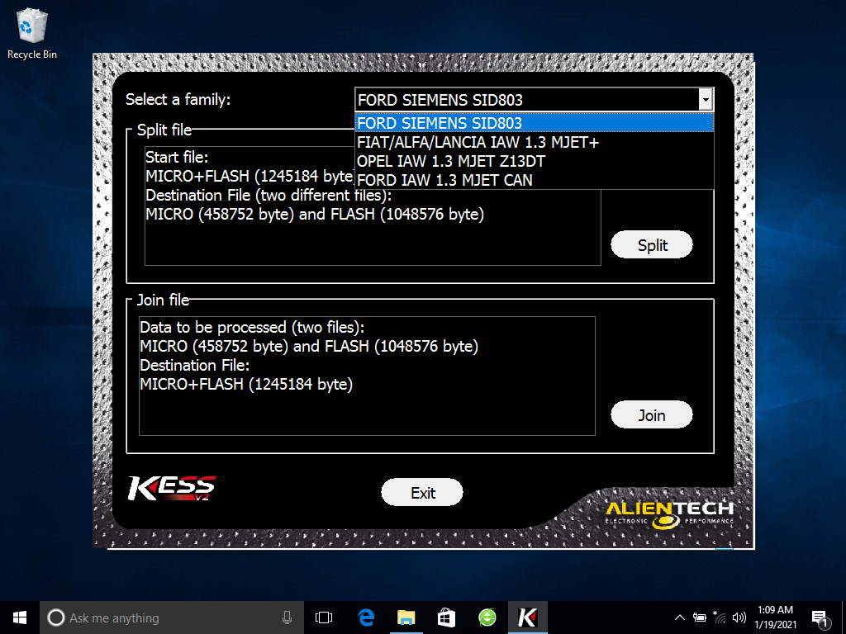
Task: Click the microphone icon in the search bar
Action: point(287,617)
